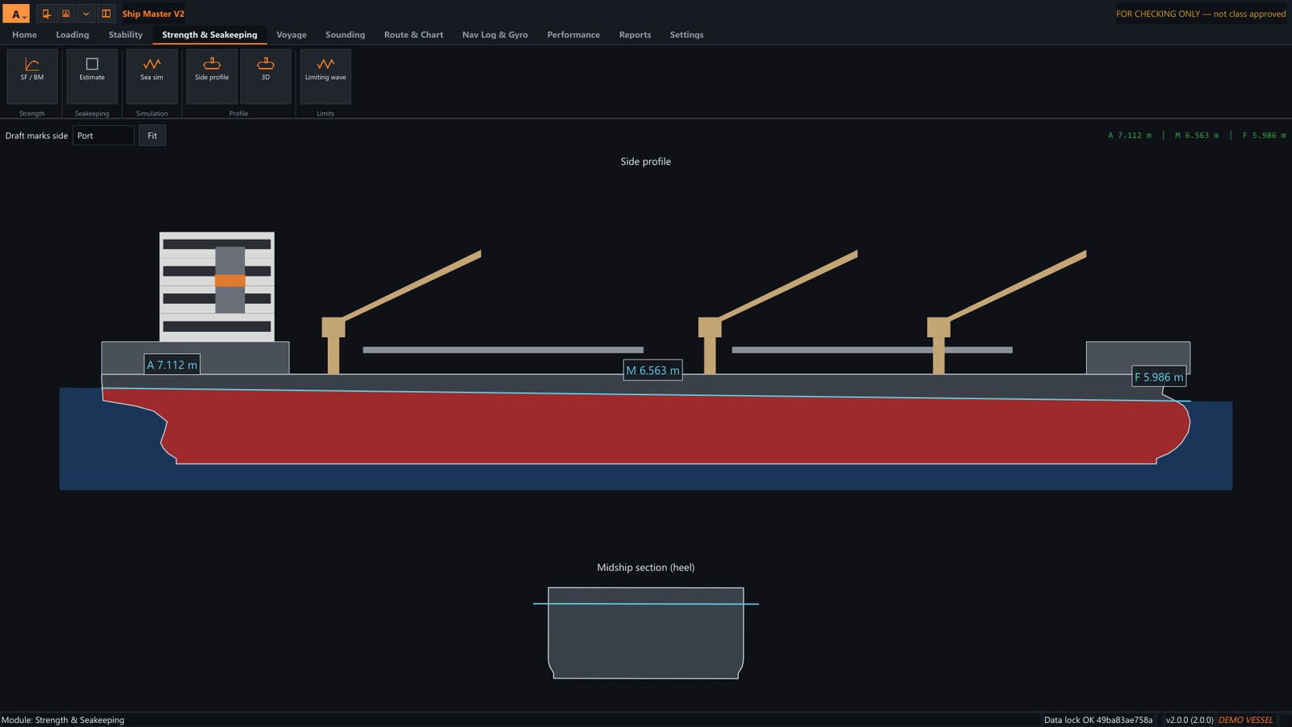Open the Performance tab

573,35
